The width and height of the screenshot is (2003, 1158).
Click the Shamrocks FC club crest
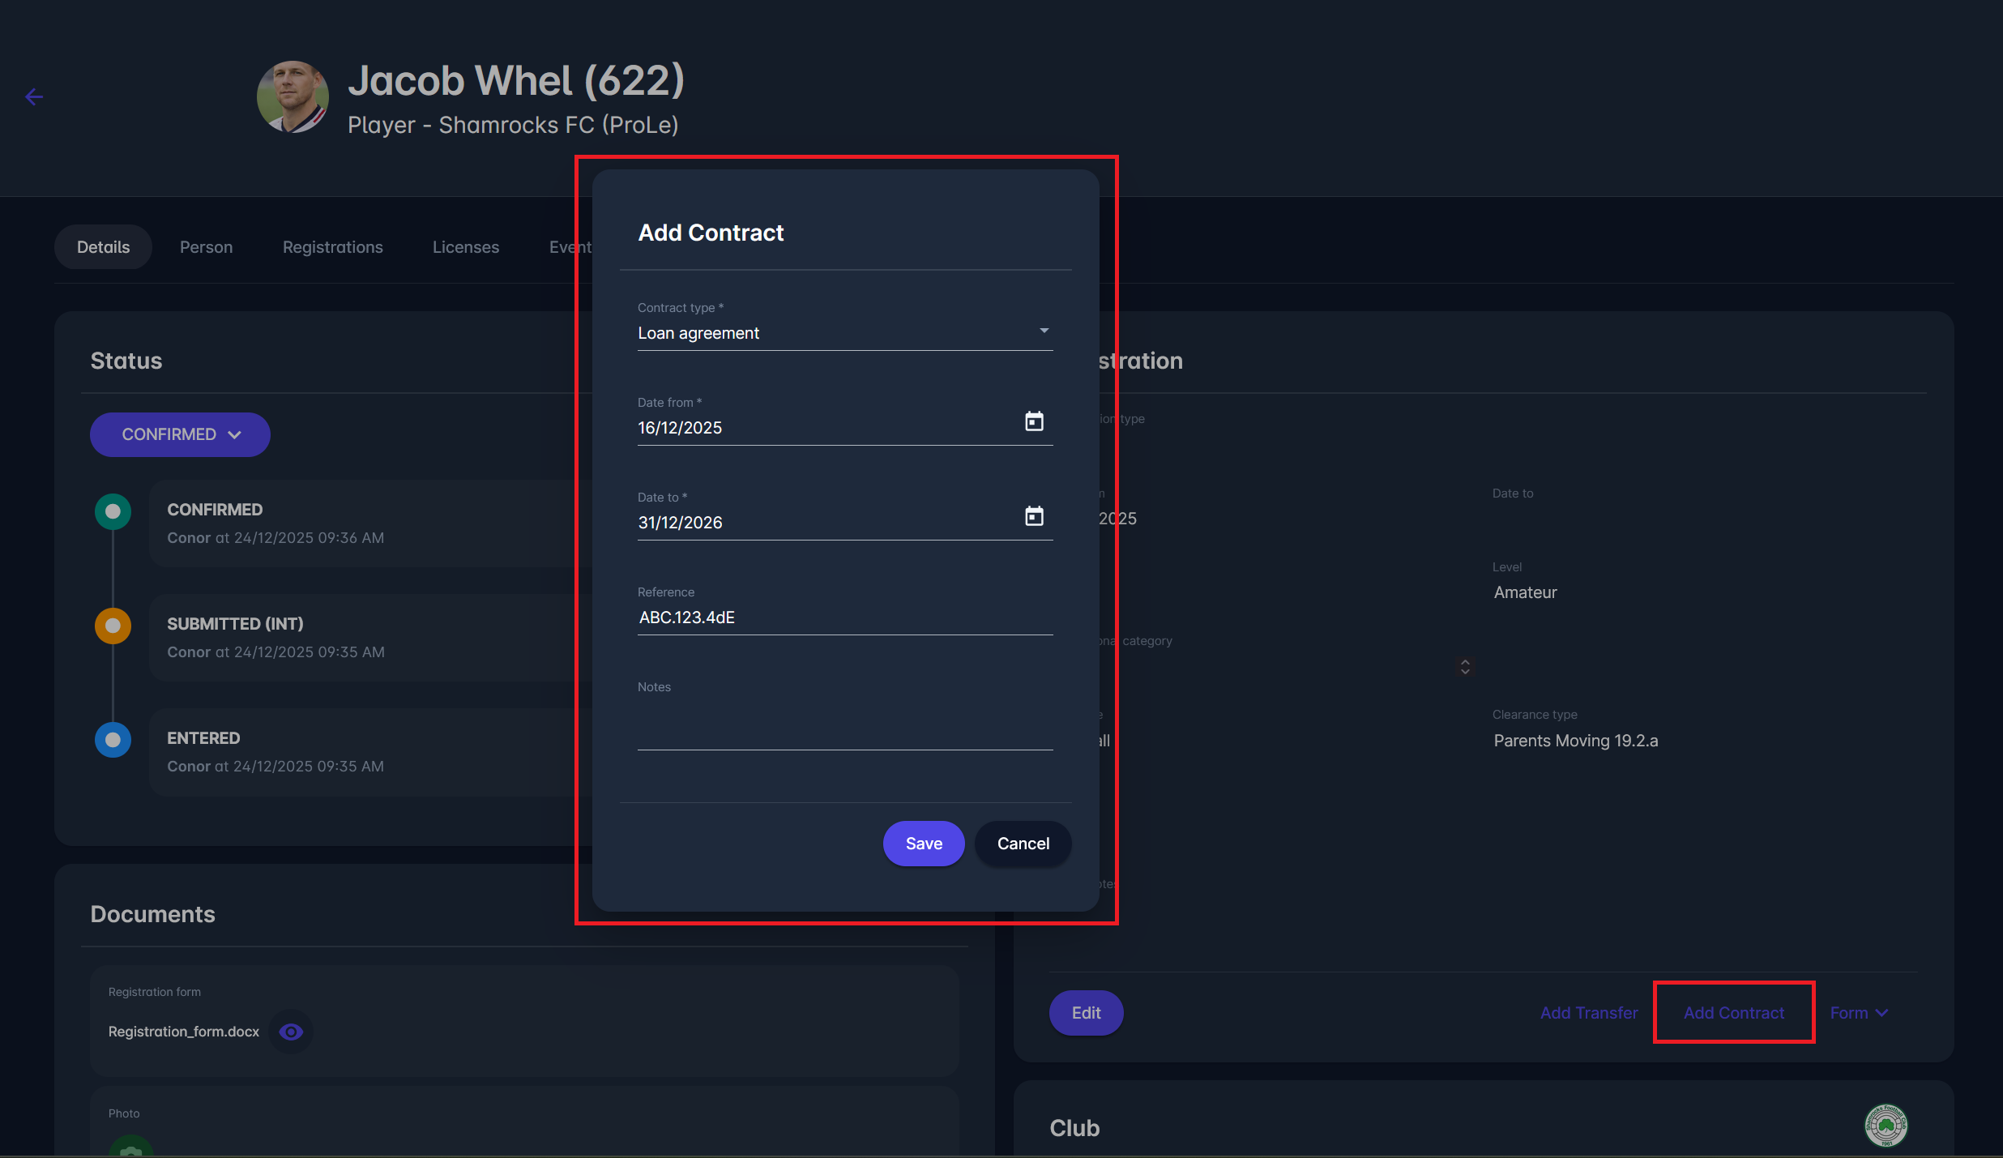click(1886, 1126)
